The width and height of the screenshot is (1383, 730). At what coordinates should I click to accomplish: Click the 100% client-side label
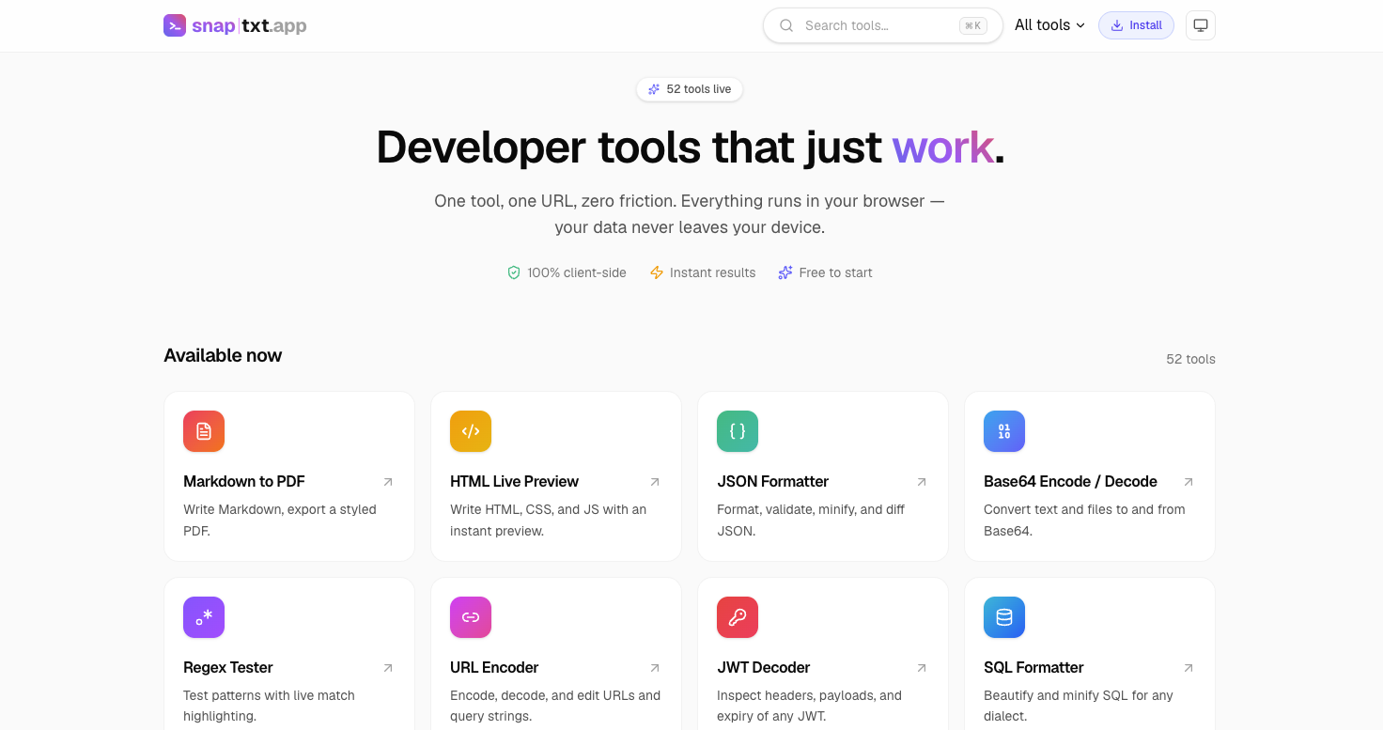(x=577, y=272)
